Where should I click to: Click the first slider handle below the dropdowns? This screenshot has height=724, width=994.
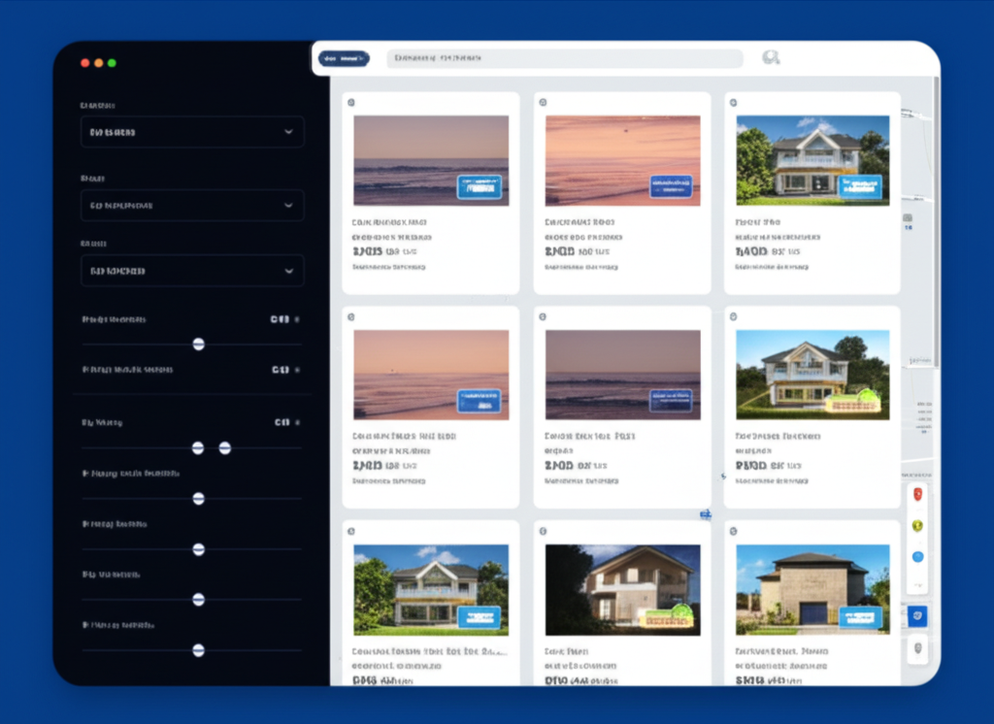[198, 344]
